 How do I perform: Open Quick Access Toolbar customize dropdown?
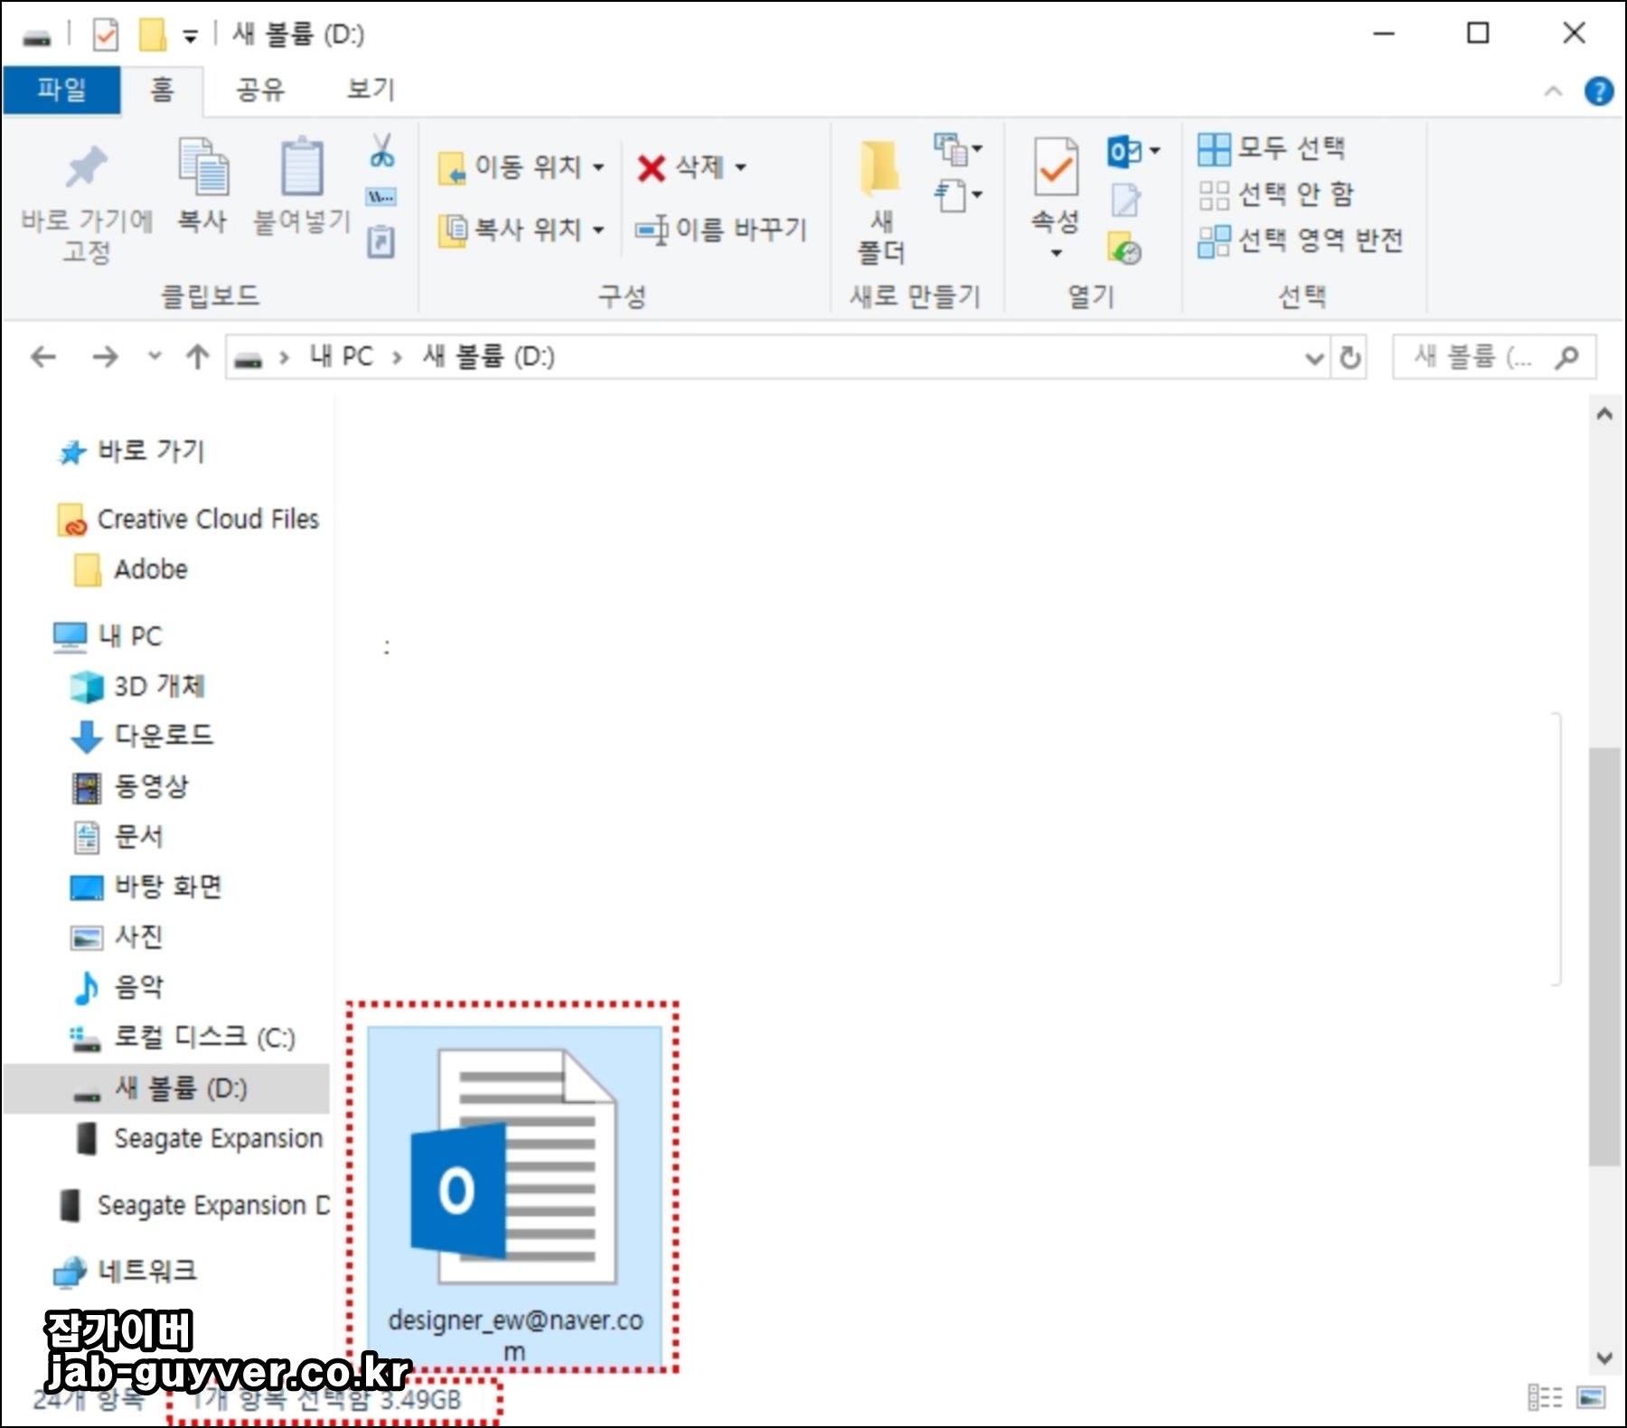click(x=190, y=36)
